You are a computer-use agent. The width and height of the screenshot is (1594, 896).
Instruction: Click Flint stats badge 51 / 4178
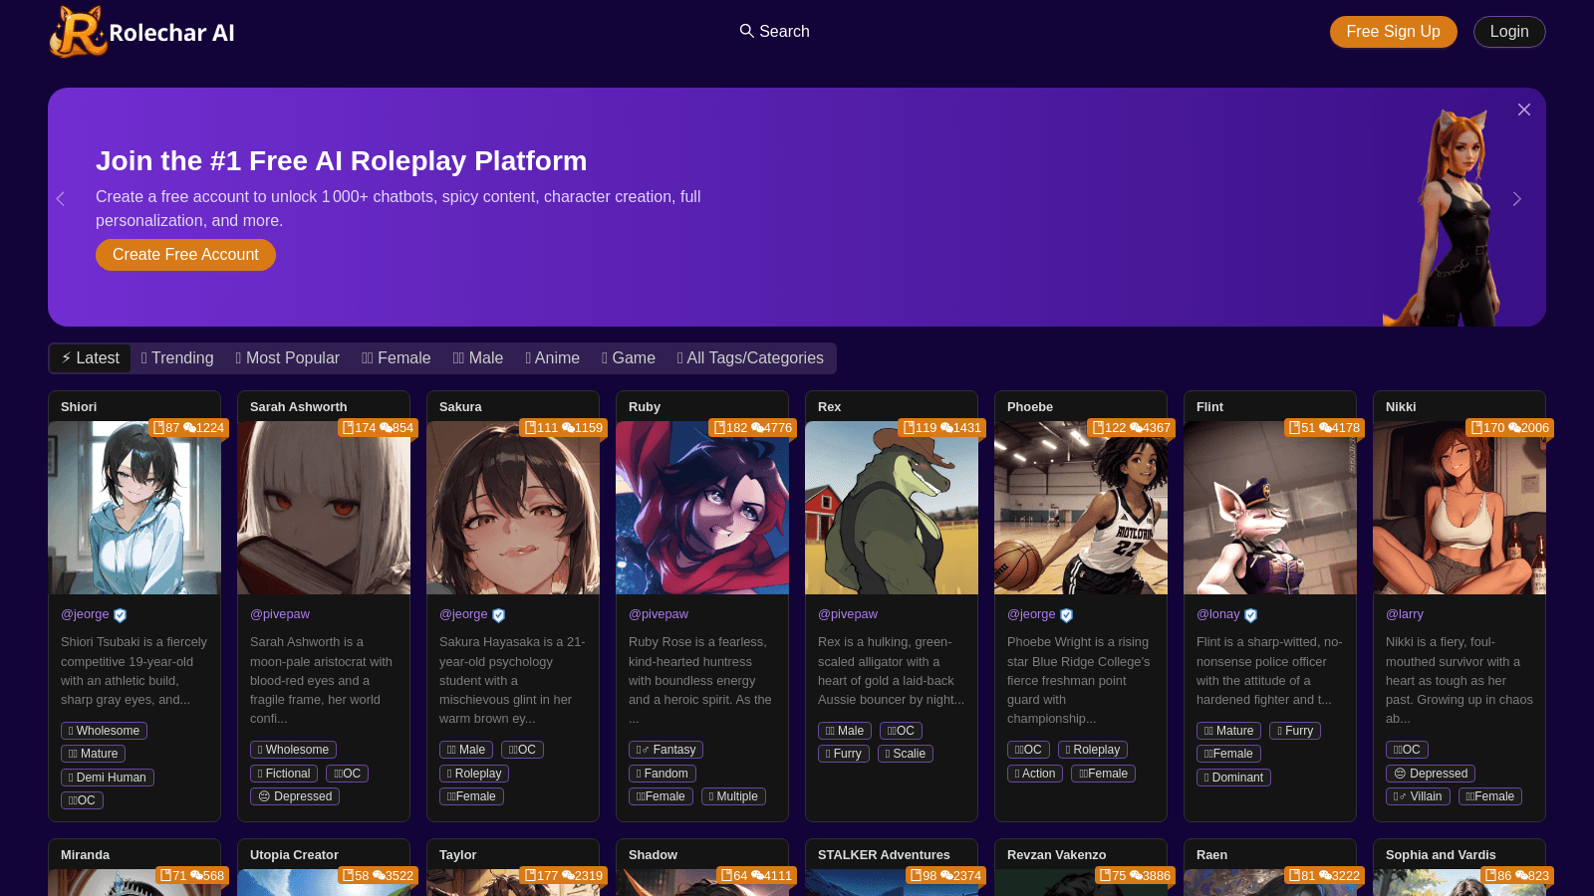(1324, 428)
